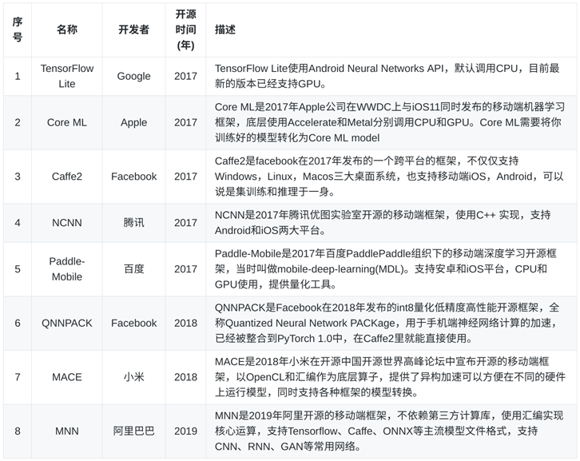The width and height of the screenshot is (580, 461).
Task: Click the MNN name cell
Action: (67, 431)
